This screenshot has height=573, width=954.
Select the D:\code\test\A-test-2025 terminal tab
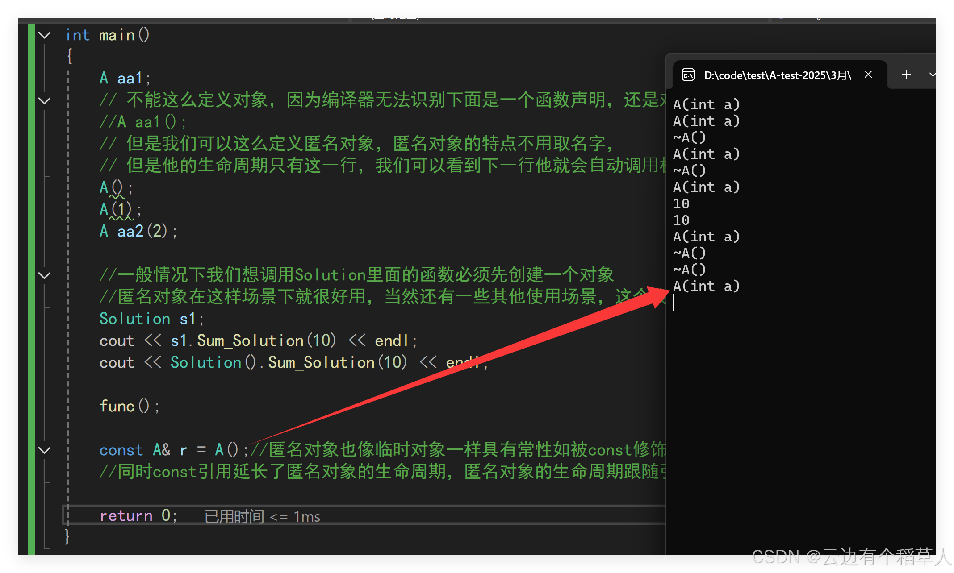coord(777,75)
